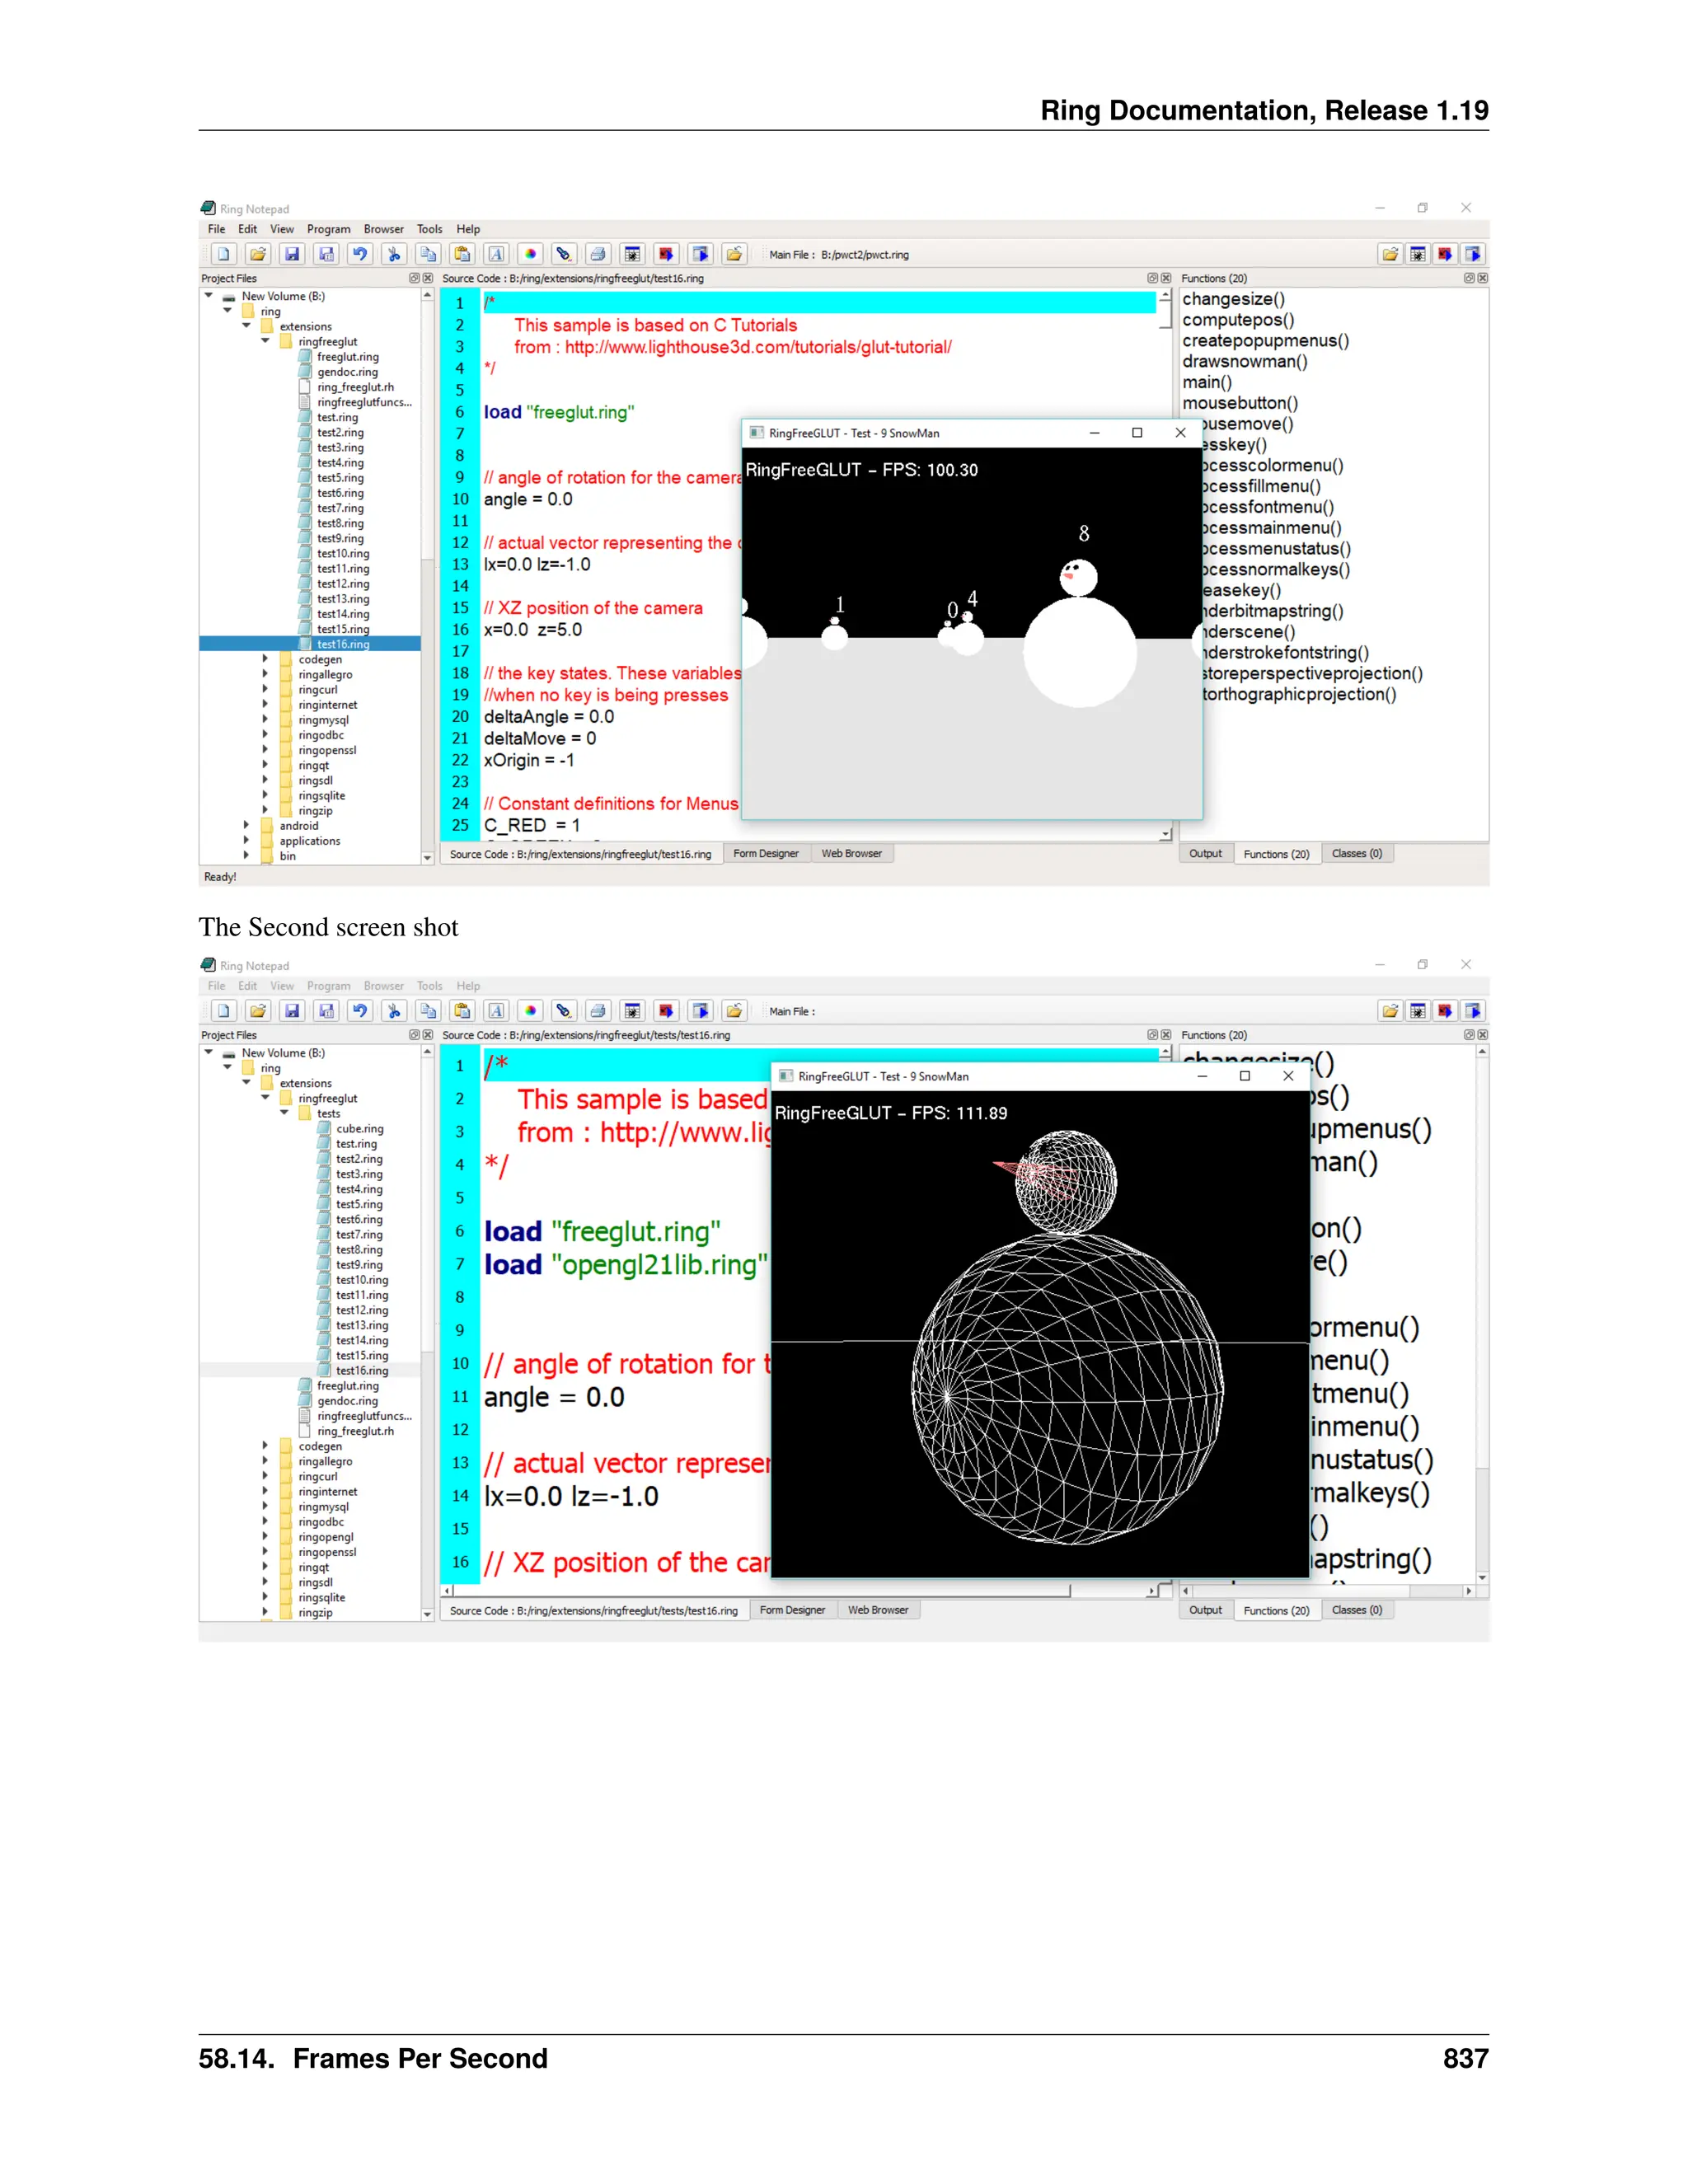Switch to Web Browser tab in upper window

click(852, 854)
